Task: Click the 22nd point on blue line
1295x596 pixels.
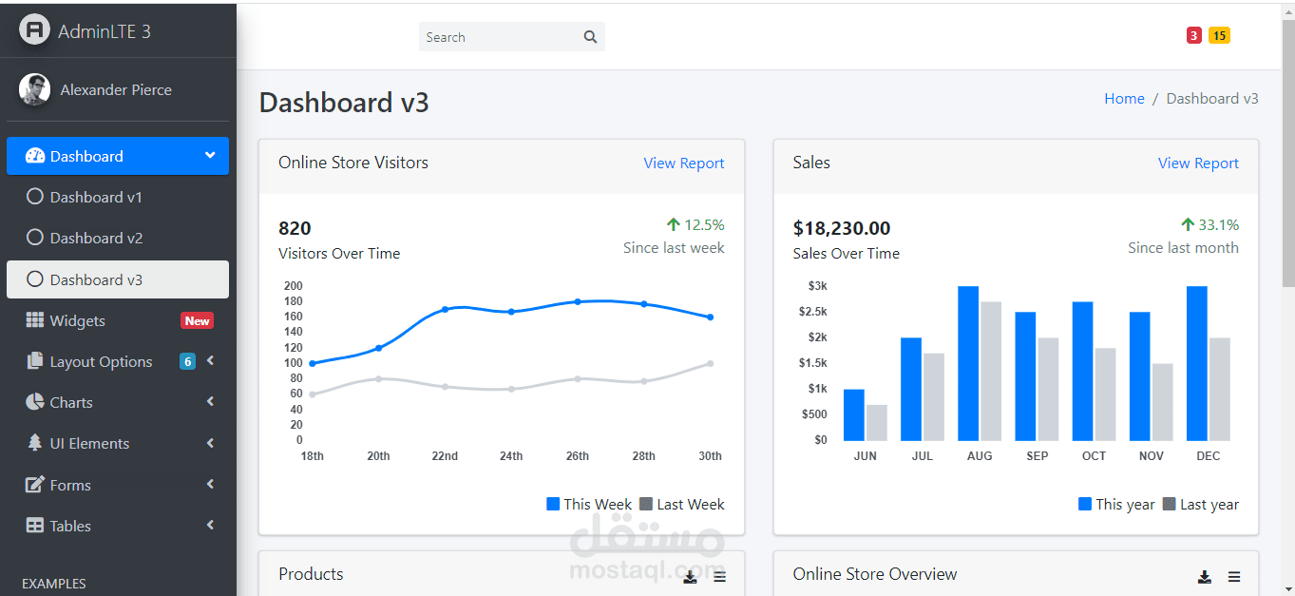Action: 445,310
